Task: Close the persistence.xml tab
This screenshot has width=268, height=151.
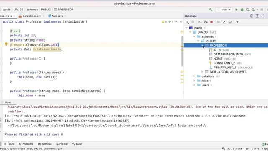Action: click(x=44, y=16)
